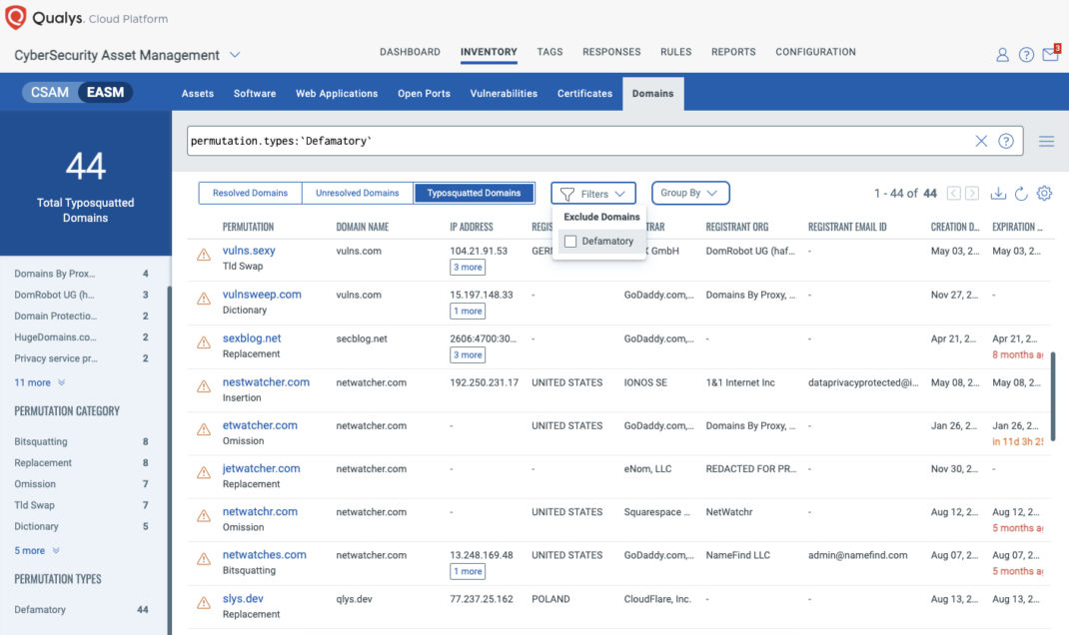Open the Group By dropdown

(x=689, y=193)
